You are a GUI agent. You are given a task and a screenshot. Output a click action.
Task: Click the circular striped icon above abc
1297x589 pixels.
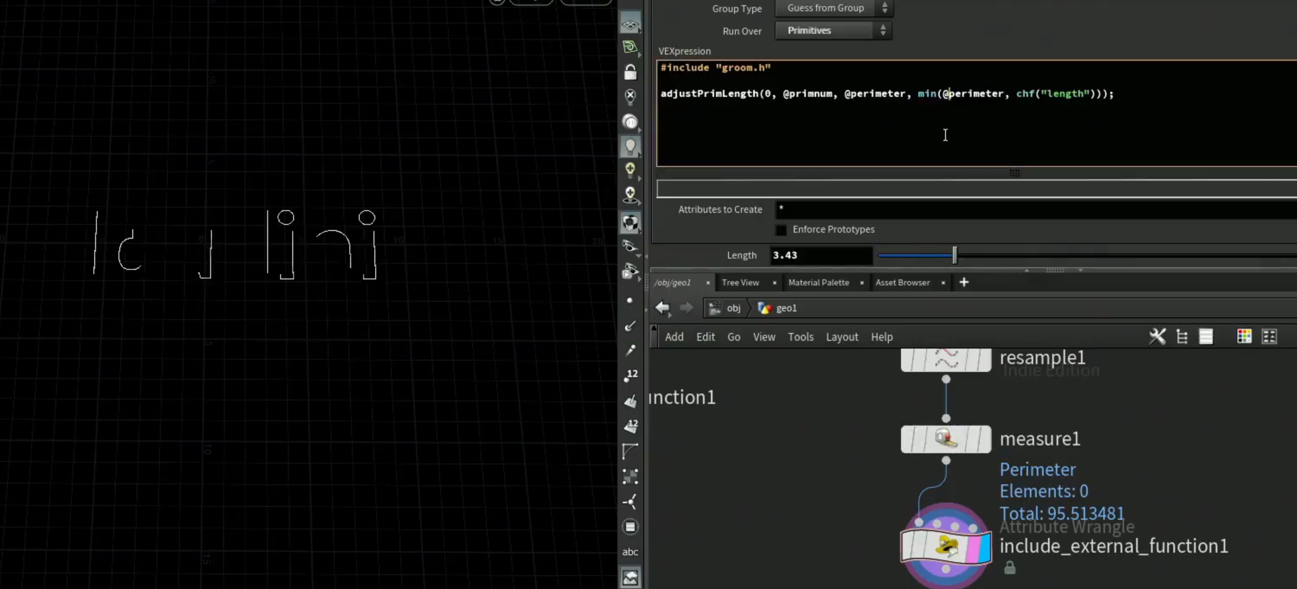tap(630, 527)
